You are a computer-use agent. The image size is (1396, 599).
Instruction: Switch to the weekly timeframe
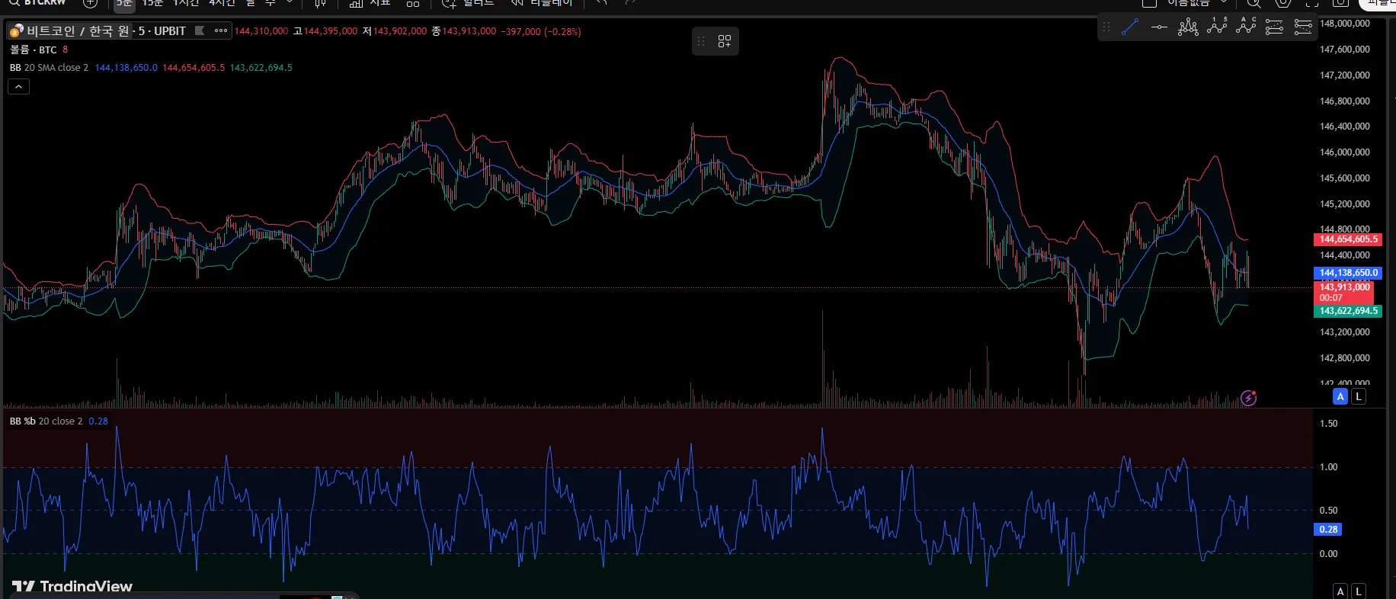[x=270, y=3]
